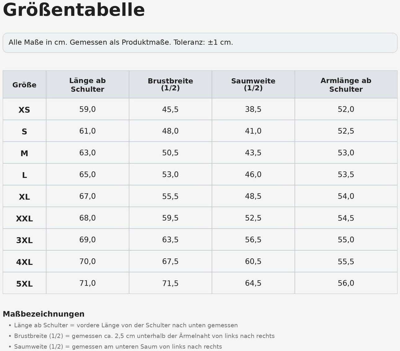400x351 pixels.
Task: Click the Saumweite definition bullet text
Action: point(118,346)
